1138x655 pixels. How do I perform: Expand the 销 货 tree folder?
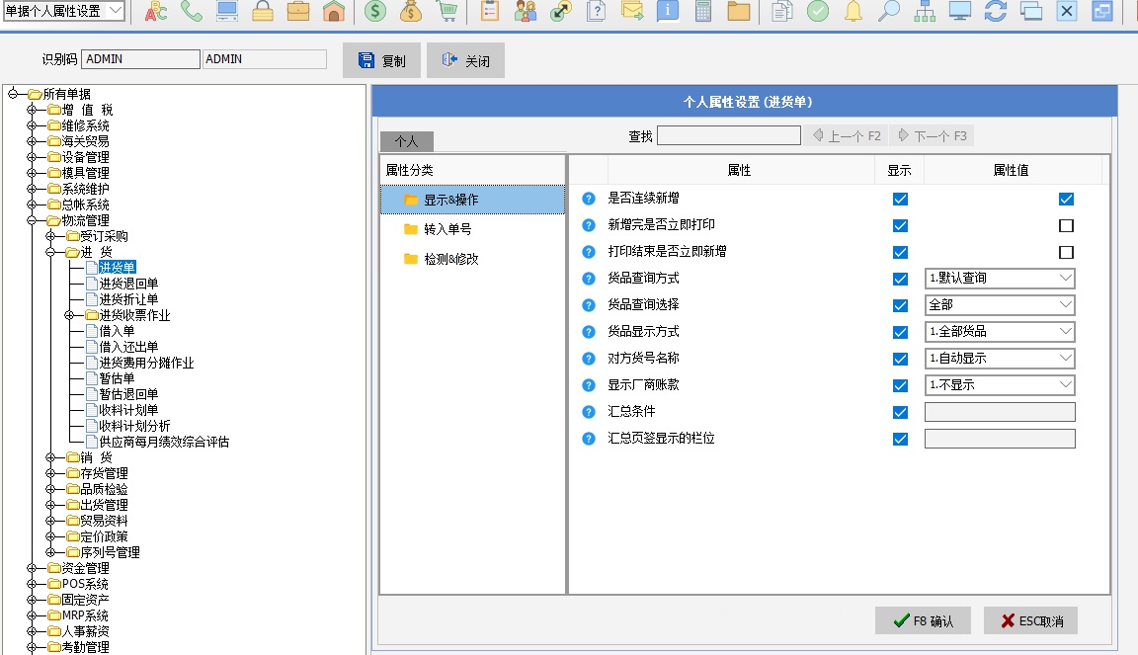(x=51, y=457)
